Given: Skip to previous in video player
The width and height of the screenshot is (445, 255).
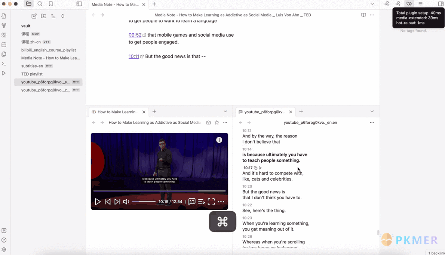Looking at the screenshot, I should pos(108,202).
